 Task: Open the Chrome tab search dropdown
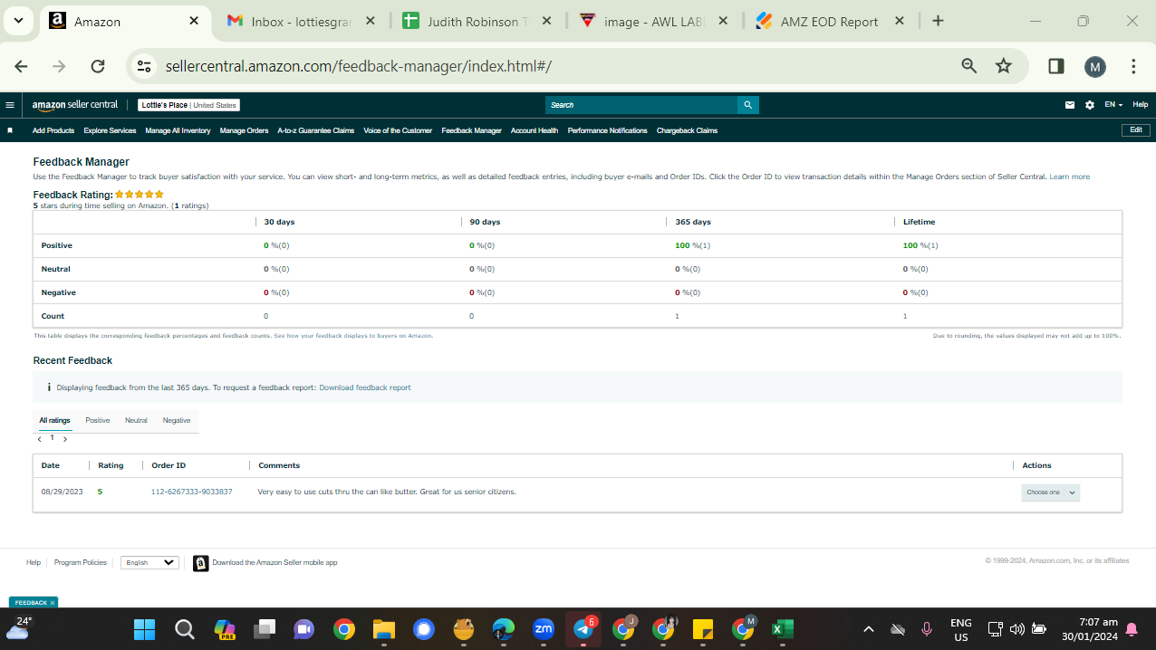pyautogui.click(x=18, y=21)
